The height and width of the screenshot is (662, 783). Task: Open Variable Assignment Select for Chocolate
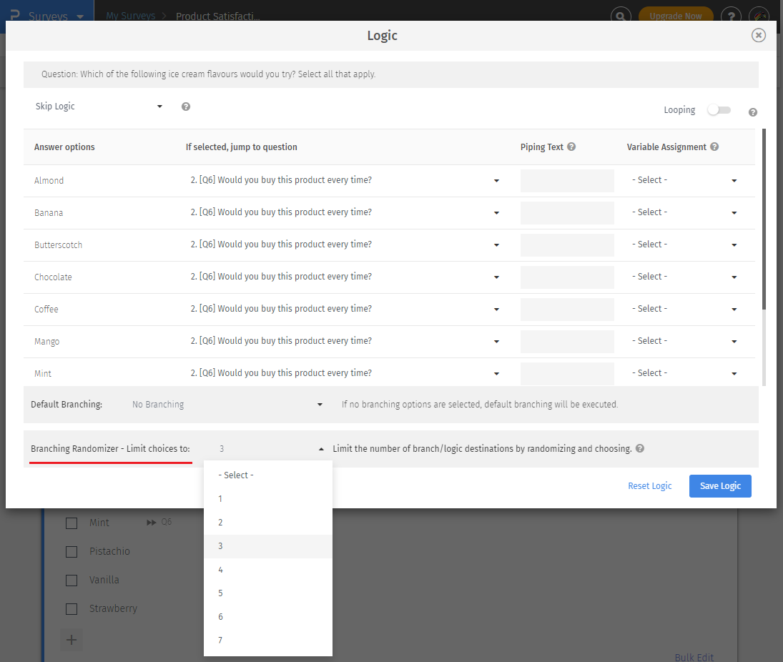(684, 277)
